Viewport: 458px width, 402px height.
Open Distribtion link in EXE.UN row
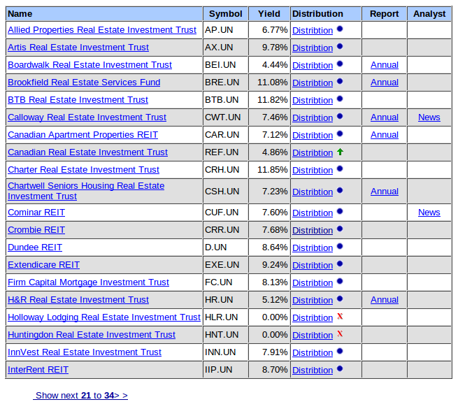point(313,266)
